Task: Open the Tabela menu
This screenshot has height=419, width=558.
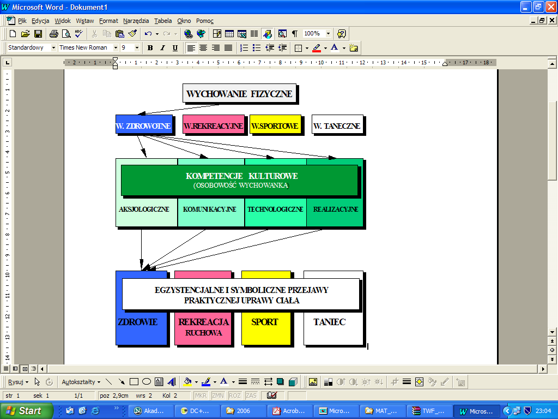Action: click(163, 21)
